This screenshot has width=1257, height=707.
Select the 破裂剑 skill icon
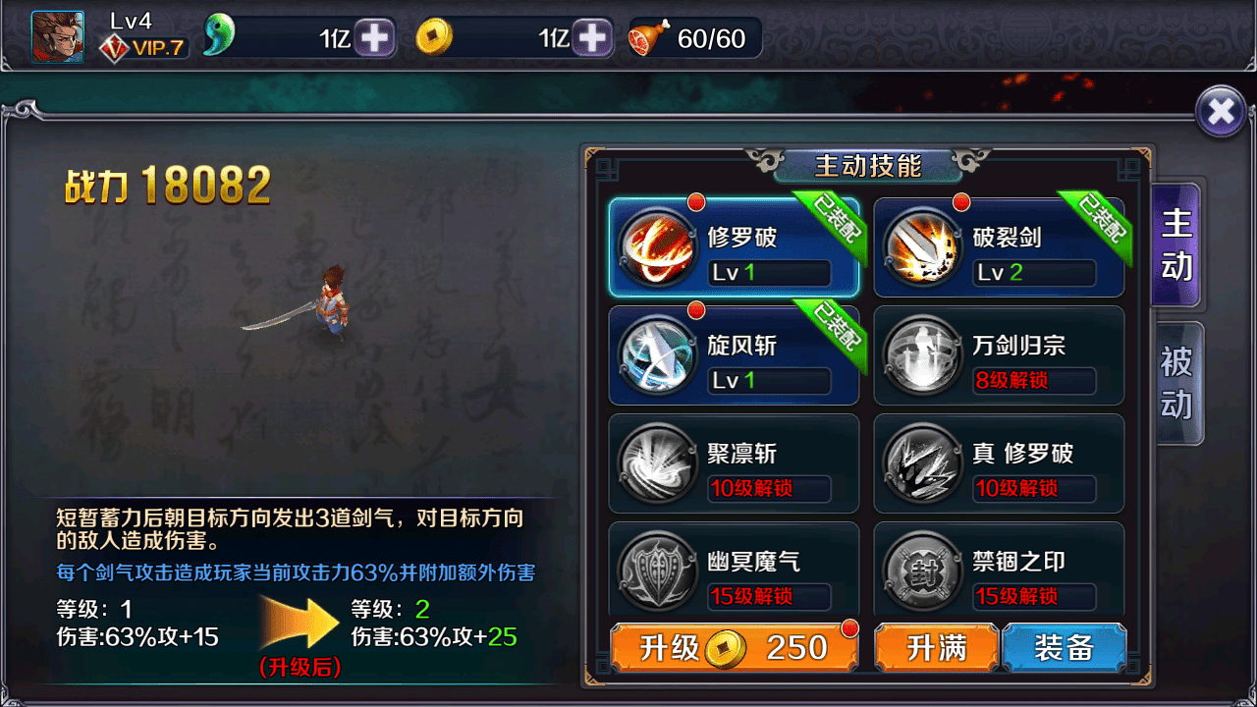(x=923, y=247)
